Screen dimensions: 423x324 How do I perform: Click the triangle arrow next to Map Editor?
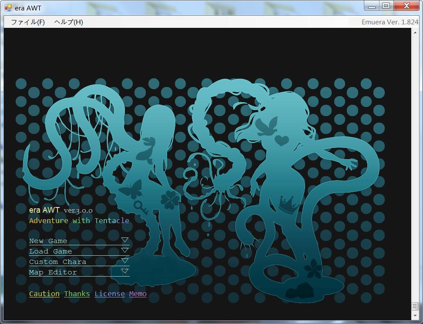click(124, 271)
